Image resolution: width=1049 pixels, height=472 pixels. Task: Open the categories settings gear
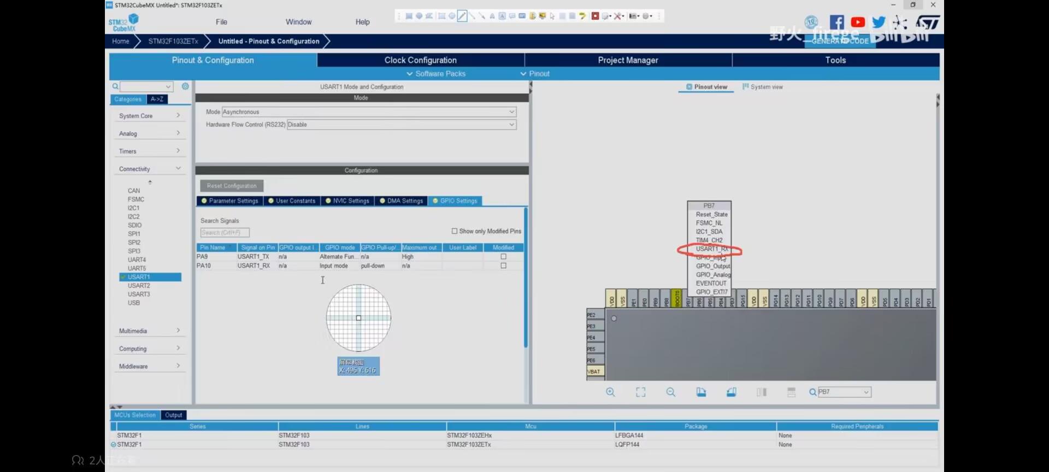click(185, 86)
